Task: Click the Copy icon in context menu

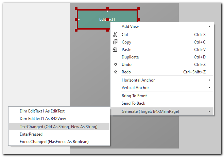Action: coord(115,42)
